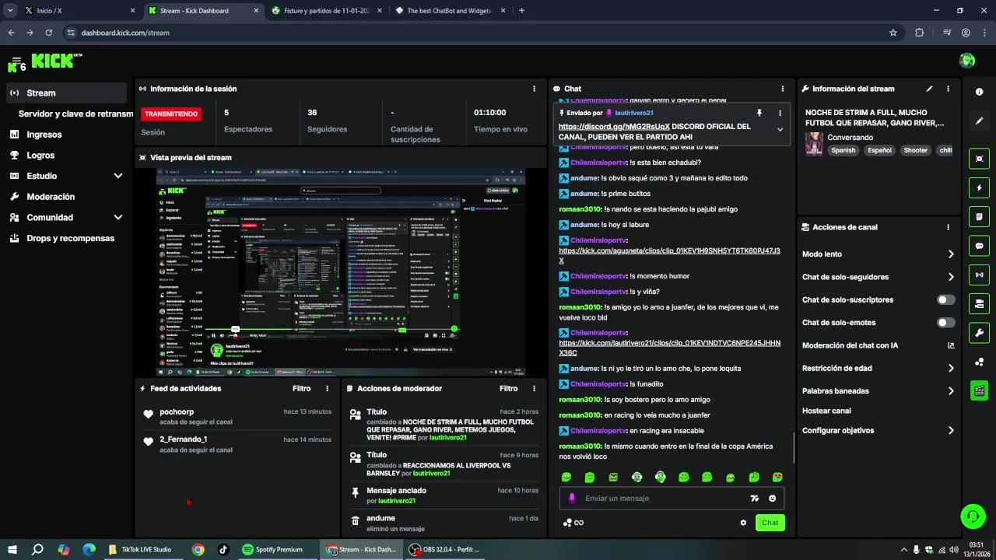Image resolution: width=996 pixels, height=560 pixels.
Task: Click the green Chat send button
Action: pos(770,523)
